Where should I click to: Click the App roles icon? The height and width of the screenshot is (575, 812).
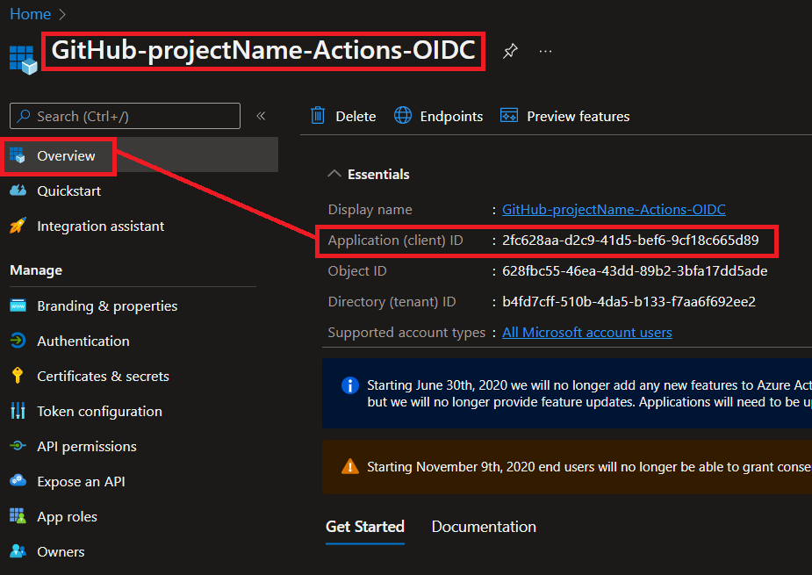click(18, 516)
